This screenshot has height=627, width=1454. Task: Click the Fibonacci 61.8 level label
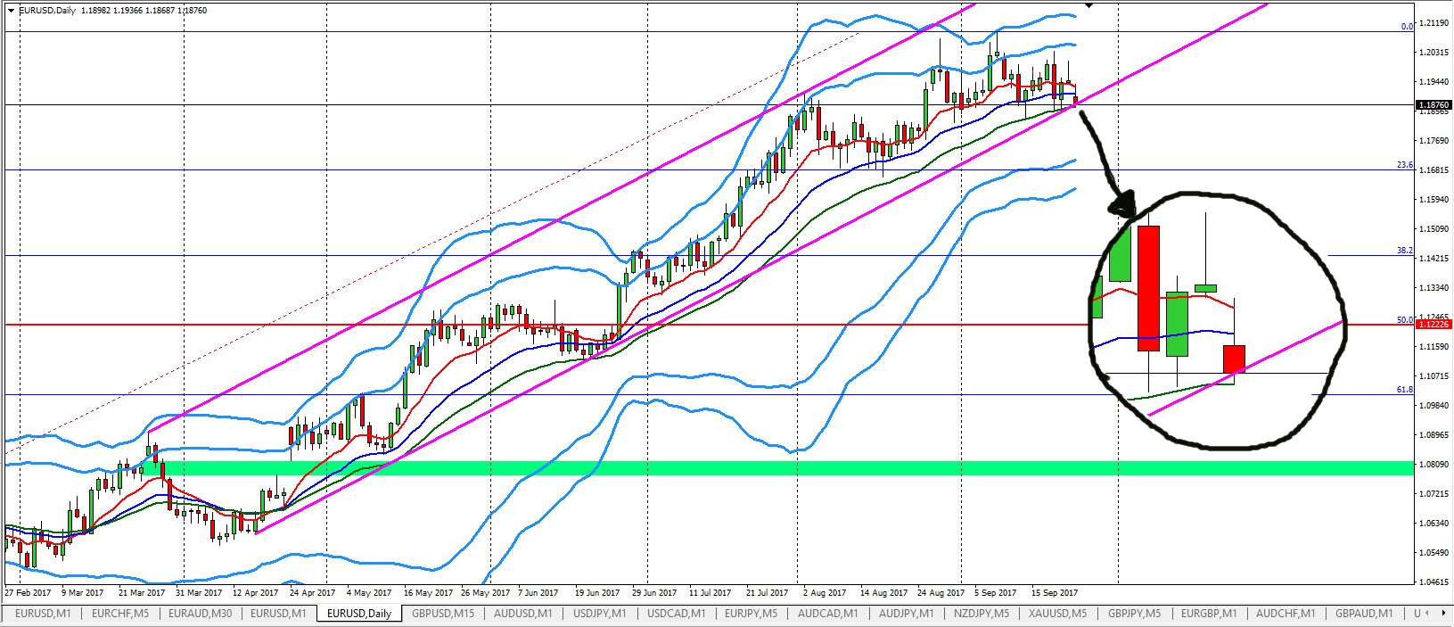pyautogui.click(x=1404, y=390)
